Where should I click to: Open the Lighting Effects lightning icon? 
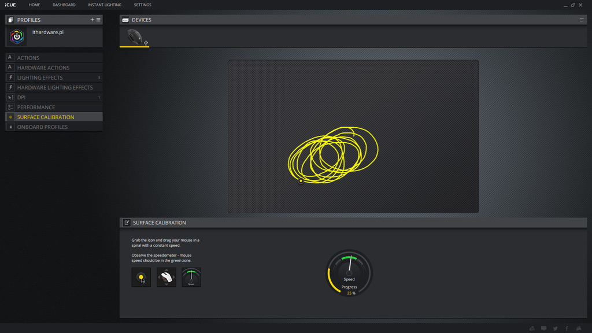[10, 77]
